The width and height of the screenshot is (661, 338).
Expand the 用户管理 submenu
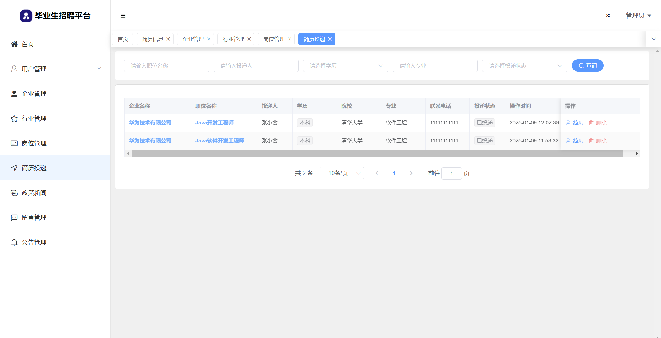click(99, 69)
